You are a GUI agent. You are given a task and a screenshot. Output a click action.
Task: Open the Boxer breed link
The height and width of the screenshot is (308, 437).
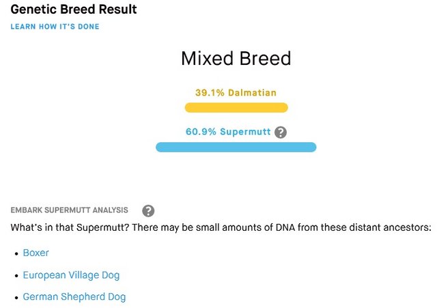[x=36, y=253]
